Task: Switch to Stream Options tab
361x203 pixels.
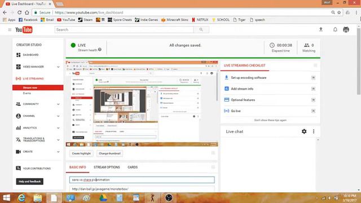Action: tap(107, 167)
